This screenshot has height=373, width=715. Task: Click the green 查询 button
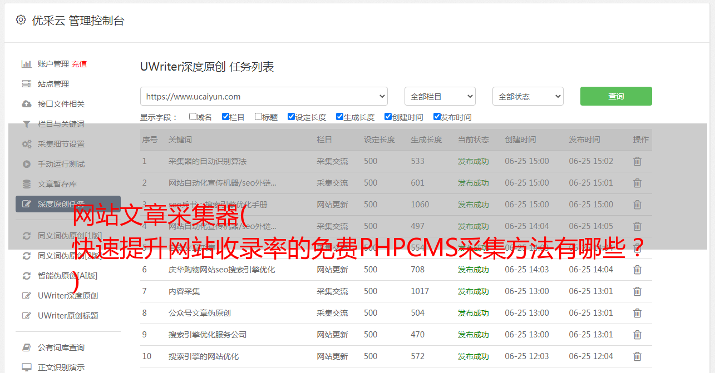point(616,96)
